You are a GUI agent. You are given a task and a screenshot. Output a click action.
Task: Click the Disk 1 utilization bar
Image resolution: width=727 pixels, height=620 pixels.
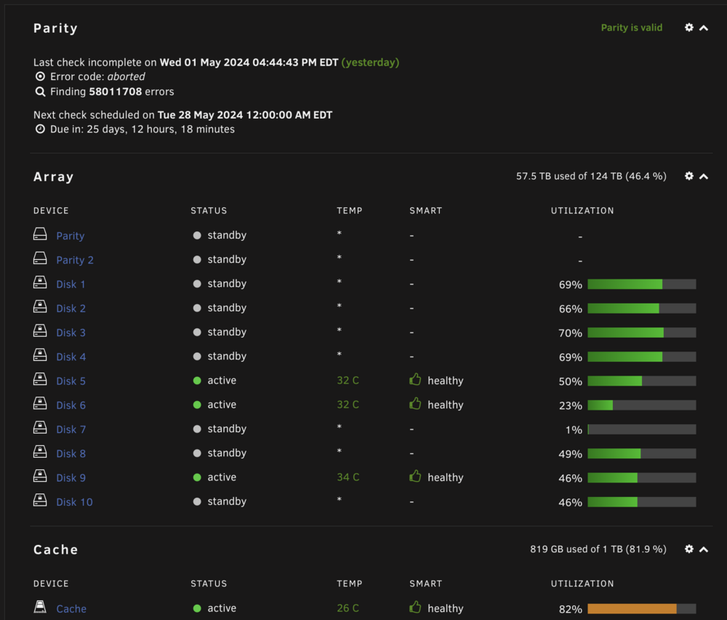pyautogui.click(x=642, y=285)
